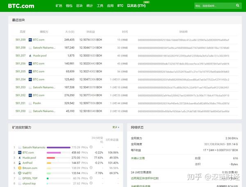
Task: Click BTC.com icon in hashrate ranking
Action: tap(20, 152)
